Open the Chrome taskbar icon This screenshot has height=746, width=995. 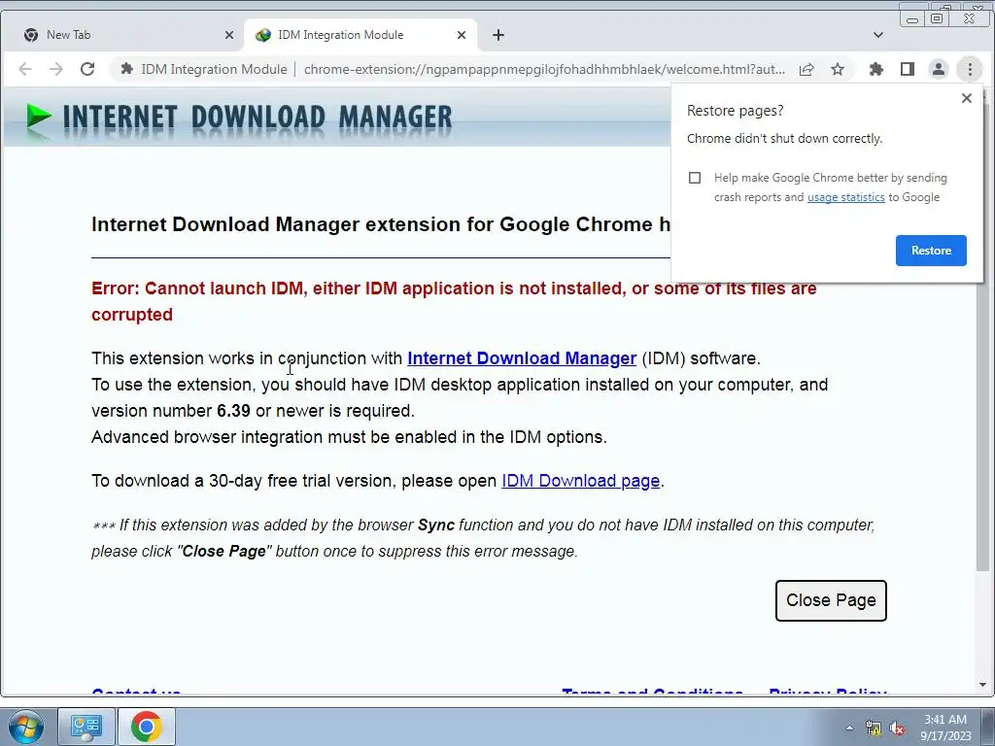(x=147, y=727)
